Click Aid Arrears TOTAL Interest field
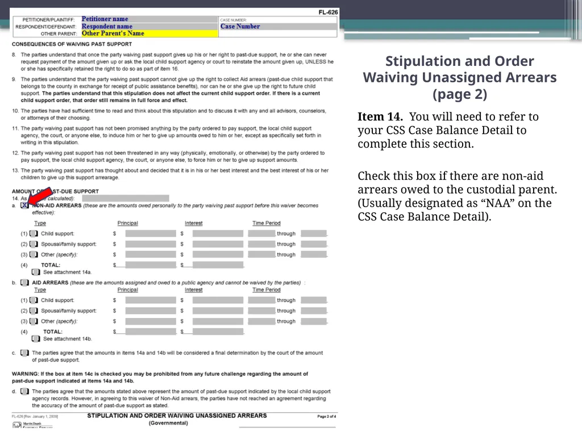 click(218, 332)
